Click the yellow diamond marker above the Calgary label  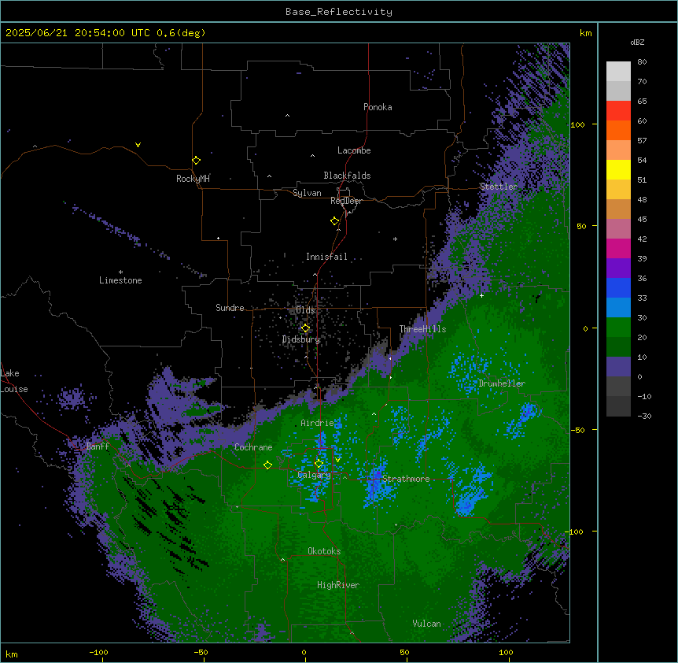click(x=319, y=464)
